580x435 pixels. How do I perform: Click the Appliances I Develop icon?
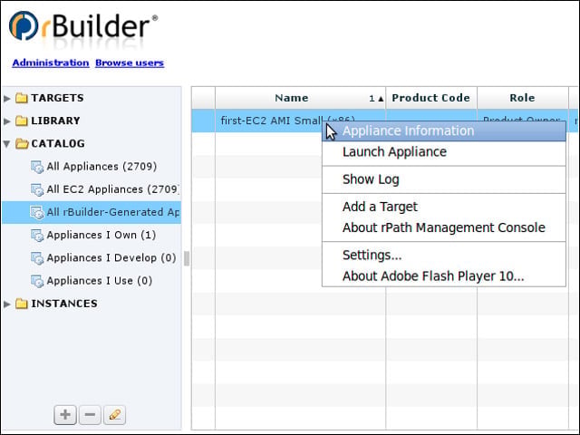click(37, 258)
